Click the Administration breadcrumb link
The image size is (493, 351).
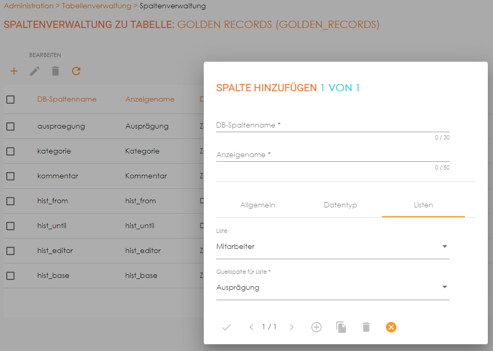pos(29,6)
